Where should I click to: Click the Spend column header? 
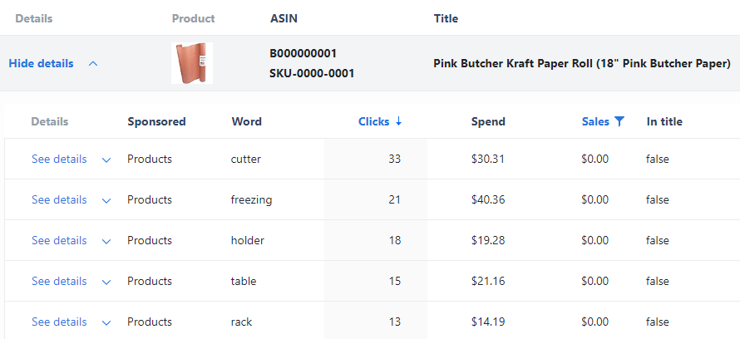point(488,121)
